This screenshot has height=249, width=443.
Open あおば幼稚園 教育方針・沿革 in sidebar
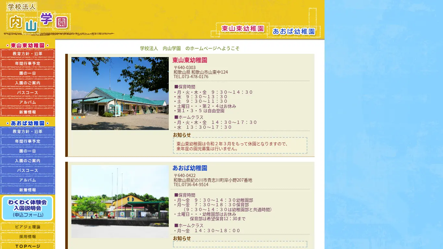point(28,132)
